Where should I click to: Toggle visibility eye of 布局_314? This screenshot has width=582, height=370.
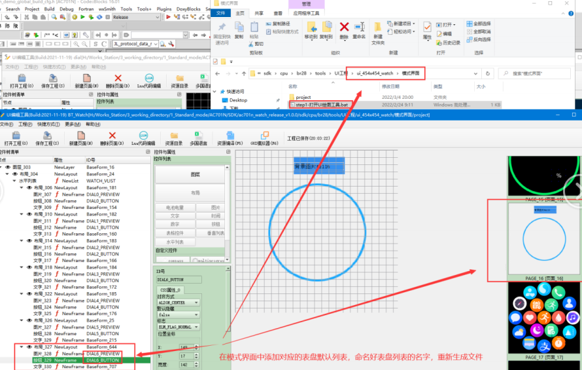(x=29, y=240)
